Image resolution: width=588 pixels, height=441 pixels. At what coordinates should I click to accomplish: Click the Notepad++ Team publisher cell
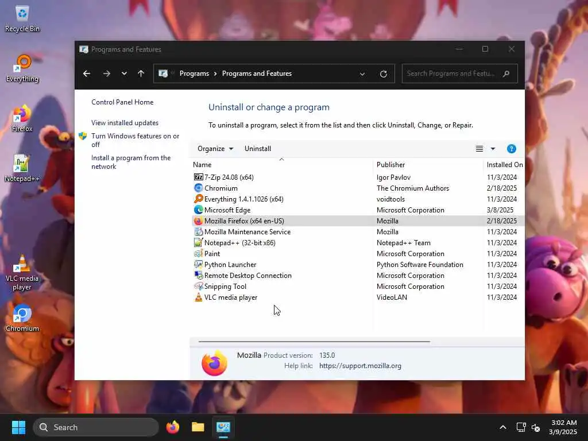[404, 243]
